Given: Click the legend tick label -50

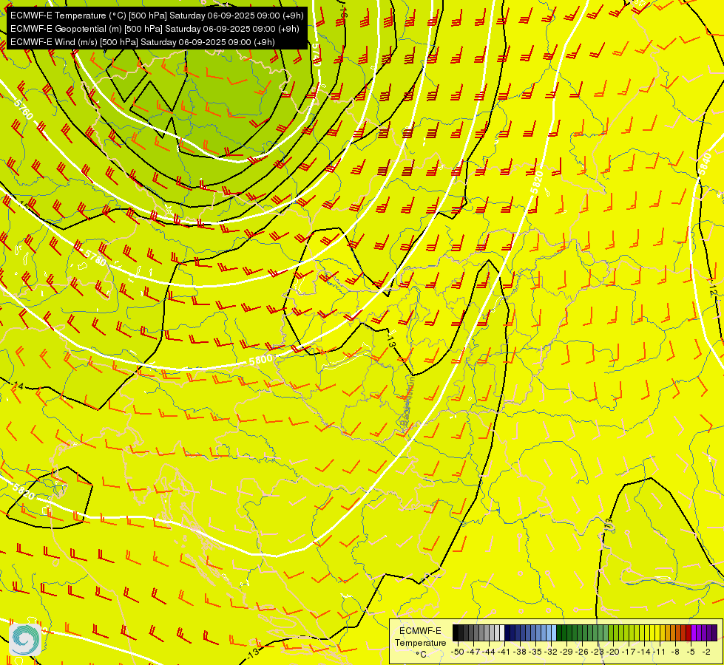Looking at the screenshot, I should [x=457, y=652].
